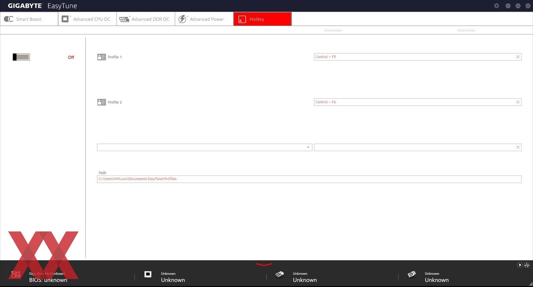The image size is (533, 287).
Task: Click the BIOS: unknown text
Action: point(48,280)
